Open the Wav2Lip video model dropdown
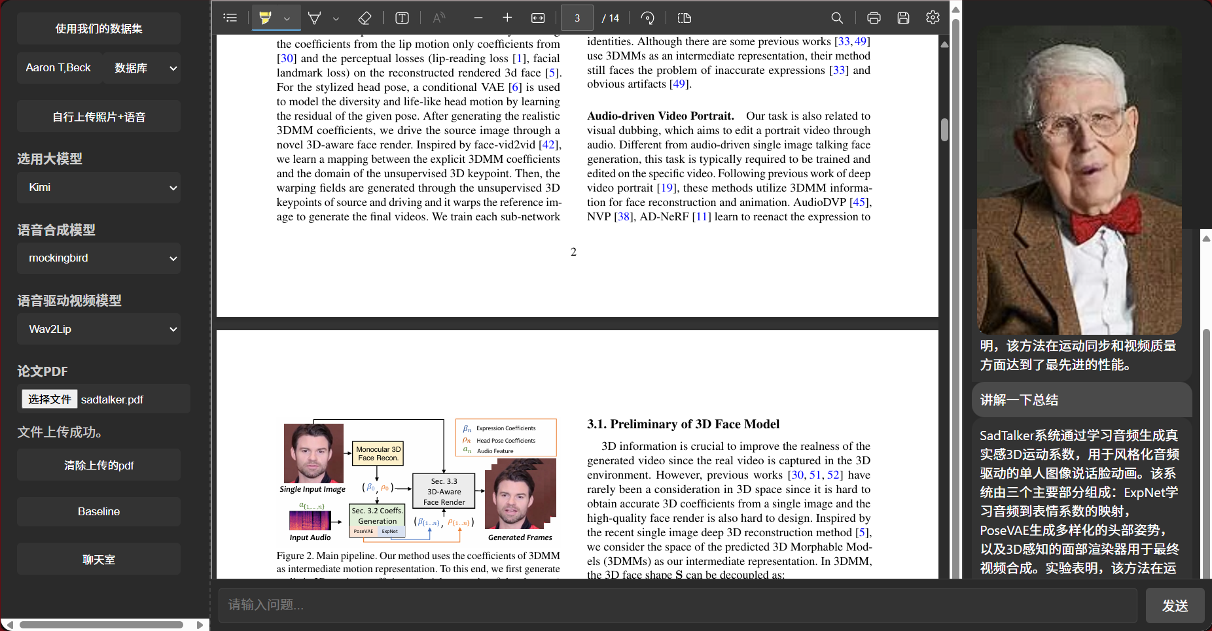The image size is (1212, 631). tap(99, 329)
